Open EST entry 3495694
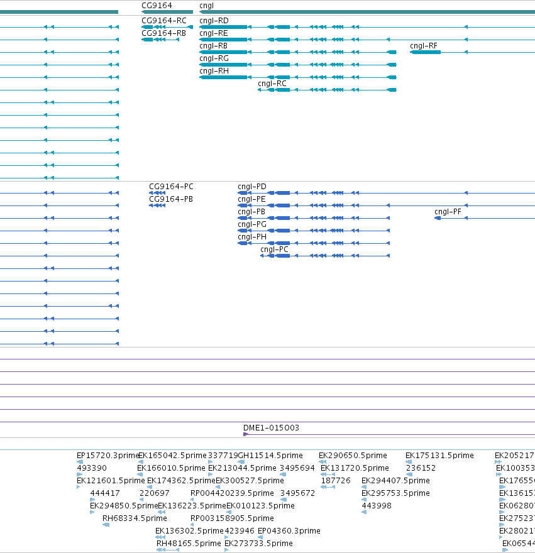Viewport: 535px width, 553px height. [x=297, y=468]
